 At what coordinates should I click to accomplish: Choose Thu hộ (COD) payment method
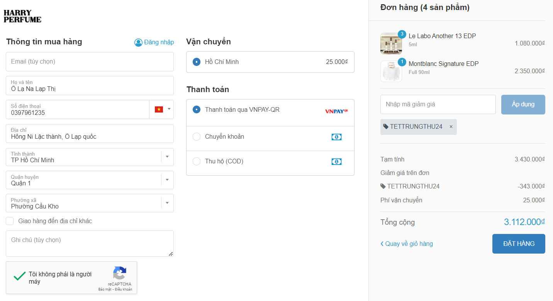pyautogui.click(x=197, y=161)
